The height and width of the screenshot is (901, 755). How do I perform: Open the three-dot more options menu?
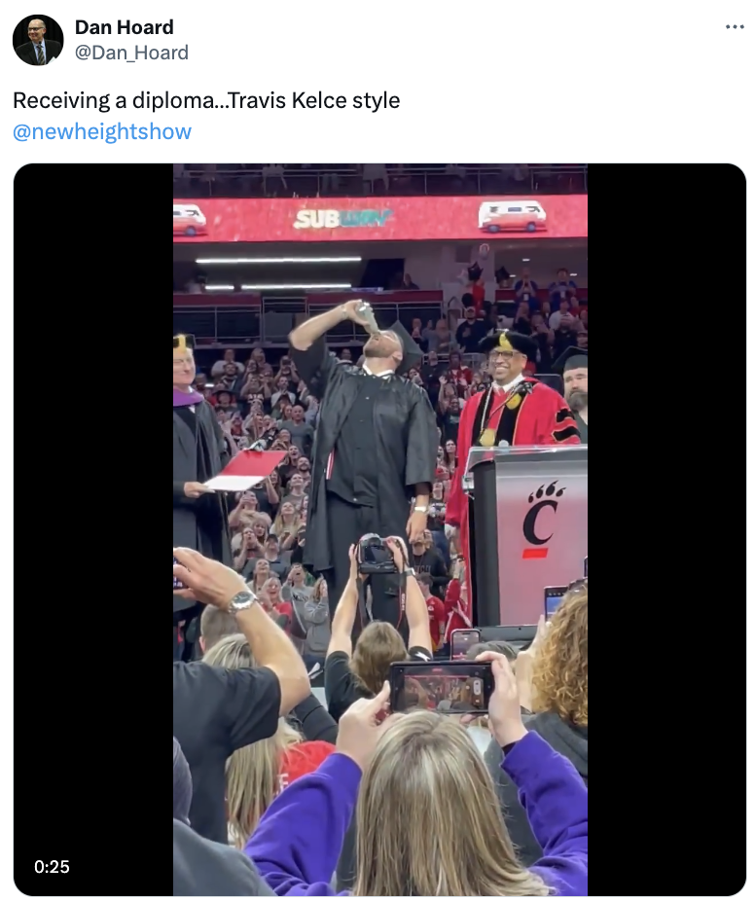click(x=735, y=27)
